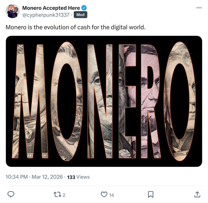Click the Mar 12, 2026 date
This screenshot has width=208, height=203.
pyautogui.click(x=47, y=177)
